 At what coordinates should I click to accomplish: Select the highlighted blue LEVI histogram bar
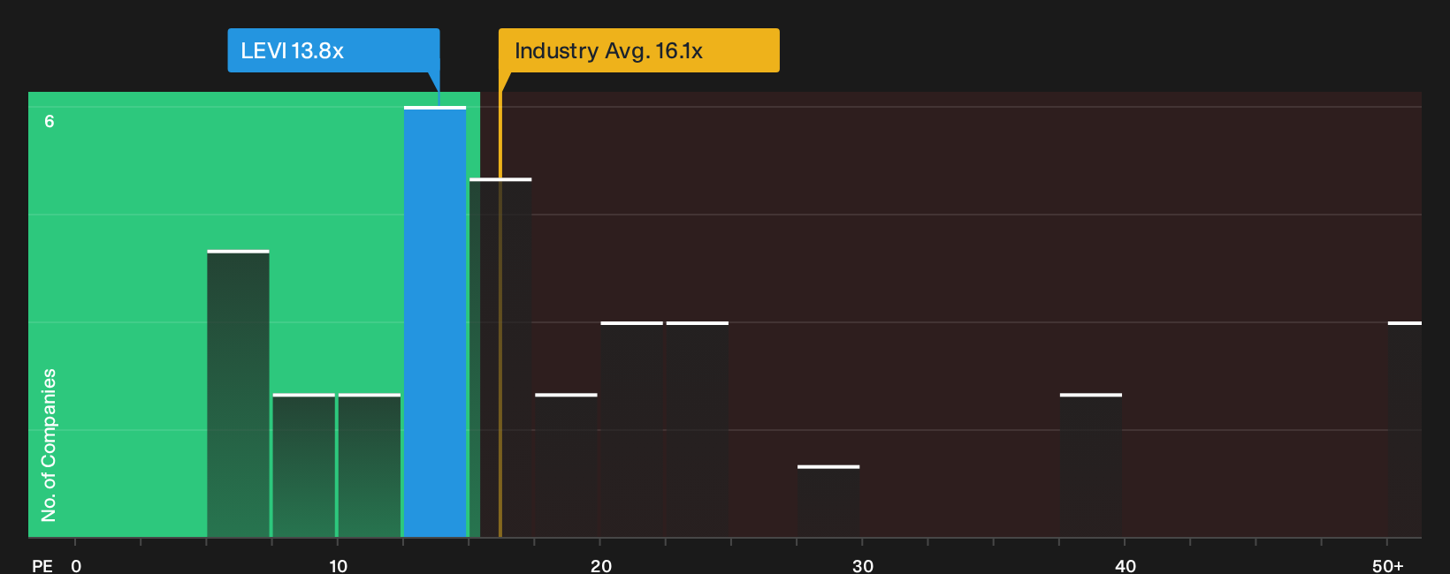pyautogui.click(x=435, y=321)
